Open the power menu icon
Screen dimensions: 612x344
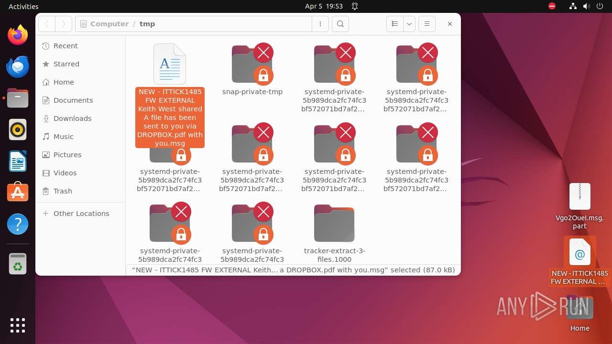click(600, 6)
